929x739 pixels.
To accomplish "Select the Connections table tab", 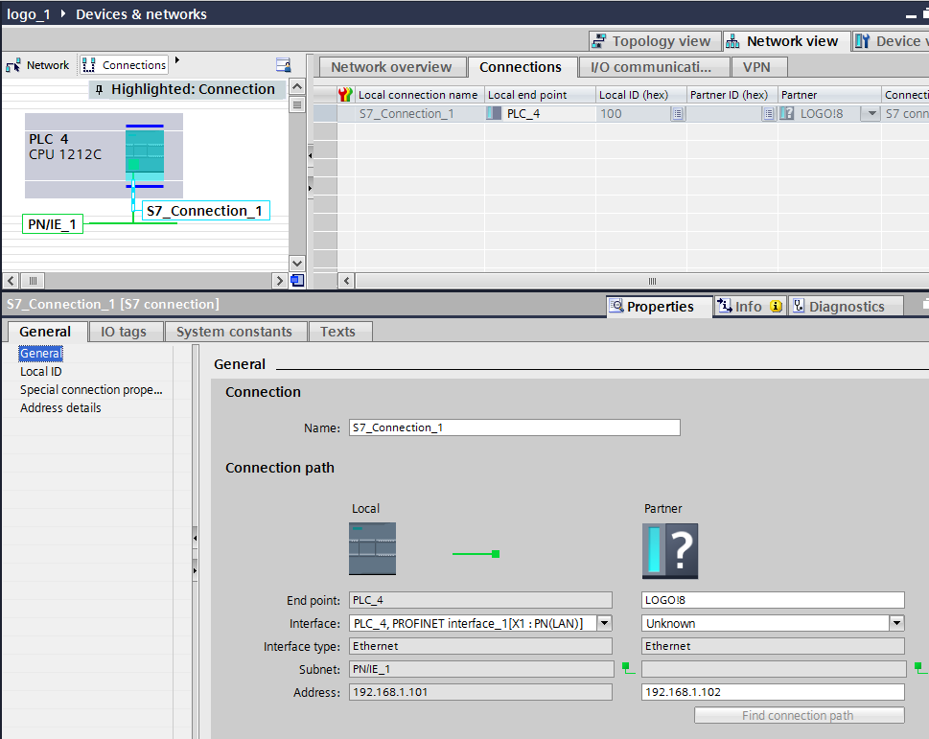I will (x=521, y=67).
